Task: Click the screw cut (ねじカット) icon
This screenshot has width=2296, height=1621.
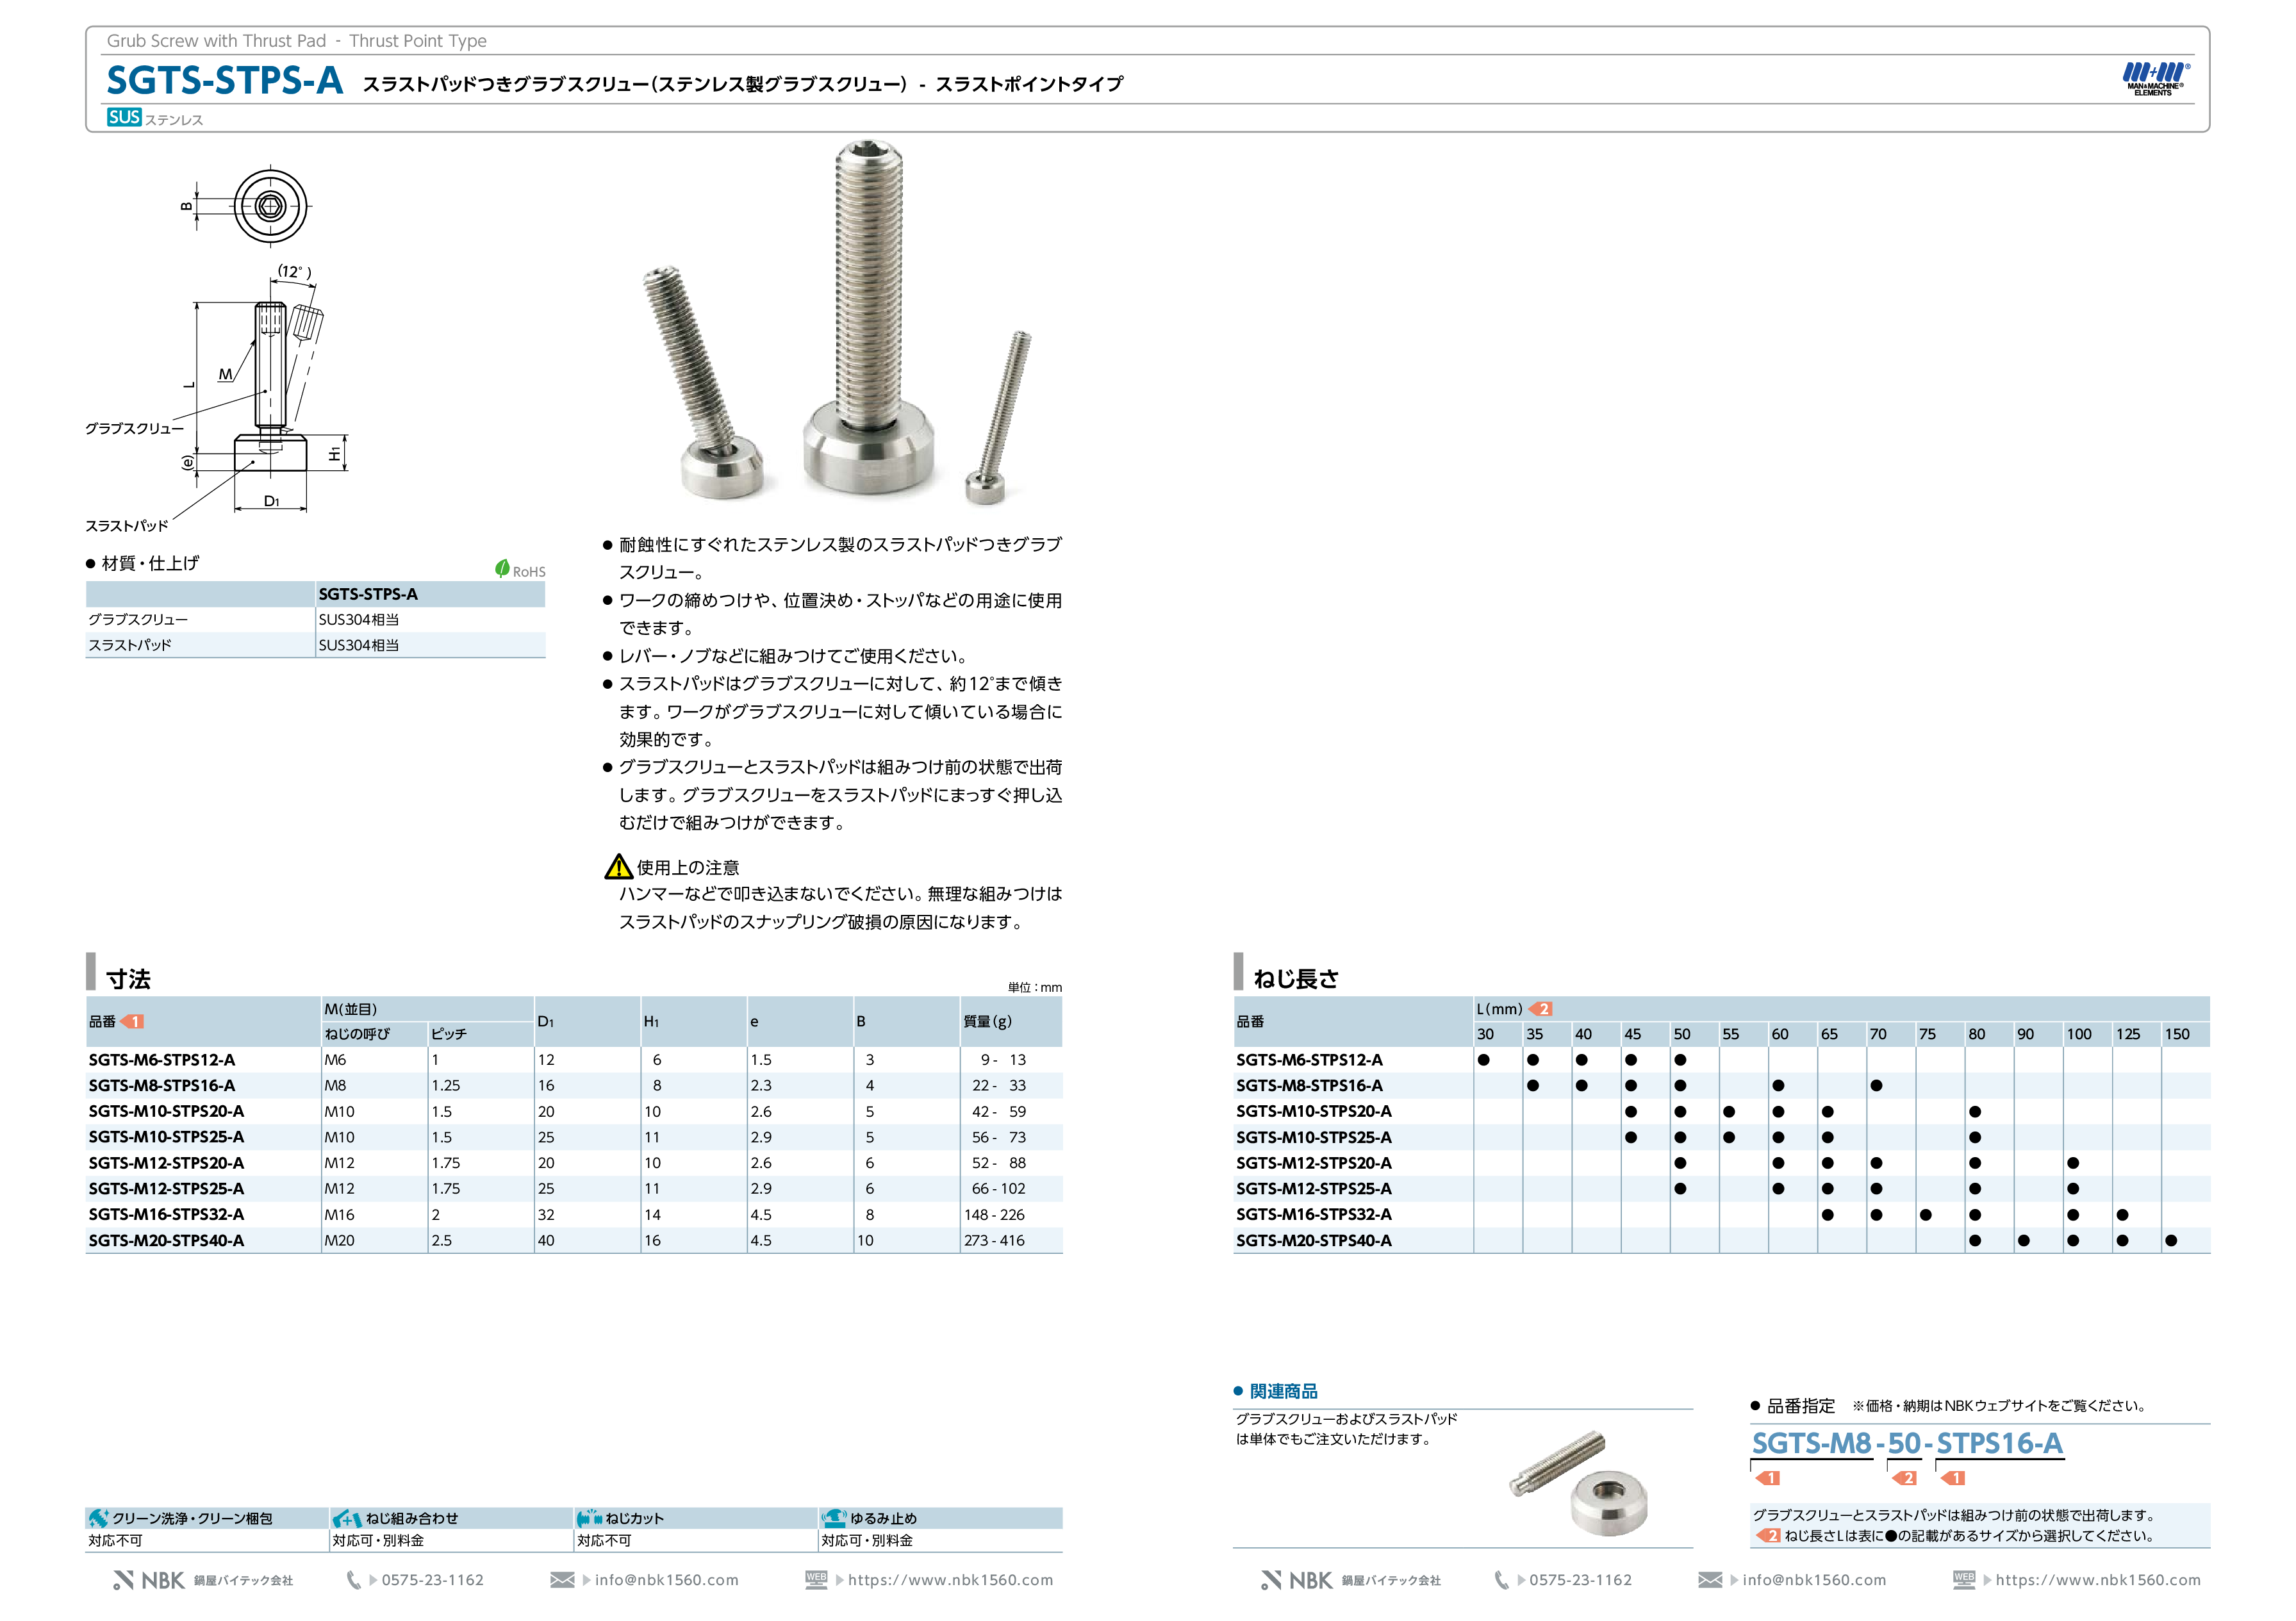Action: 589,1518
